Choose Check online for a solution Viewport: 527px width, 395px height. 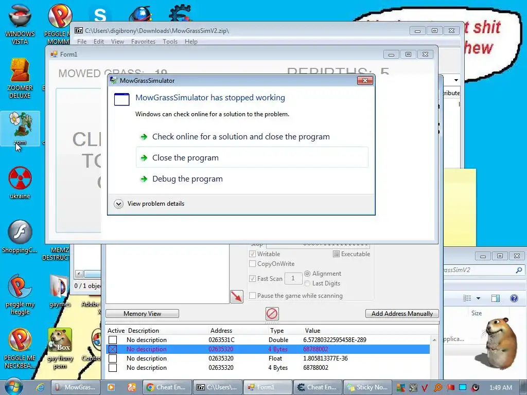(x=252, y=137)
